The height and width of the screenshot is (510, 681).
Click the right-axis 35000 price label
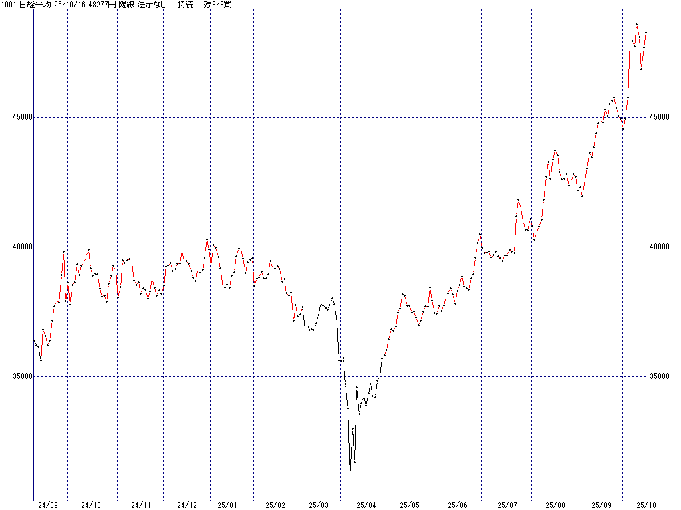pyautogui.click(x=660, y=376)
